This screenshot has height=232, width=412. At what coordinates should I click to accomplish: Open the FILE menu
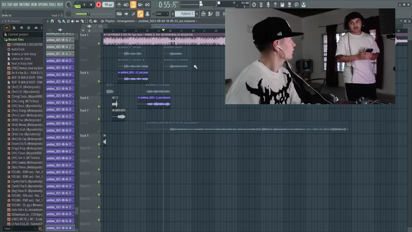[x=4, y=5]
